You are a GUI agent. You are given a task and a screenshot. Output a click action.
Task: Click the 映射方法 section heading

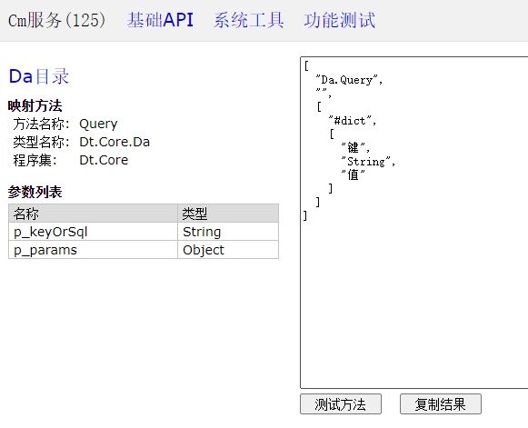35,105
